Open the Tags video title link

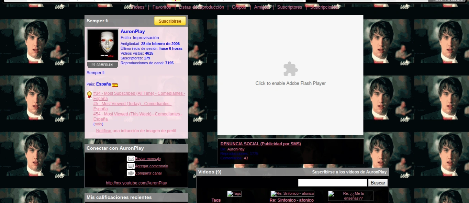tap(216, 200)
